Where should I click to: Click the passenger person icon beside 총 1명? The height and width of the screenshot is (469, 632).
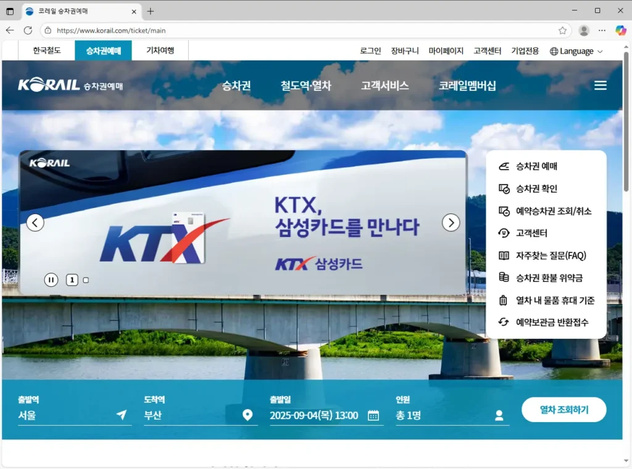[499, 415]
